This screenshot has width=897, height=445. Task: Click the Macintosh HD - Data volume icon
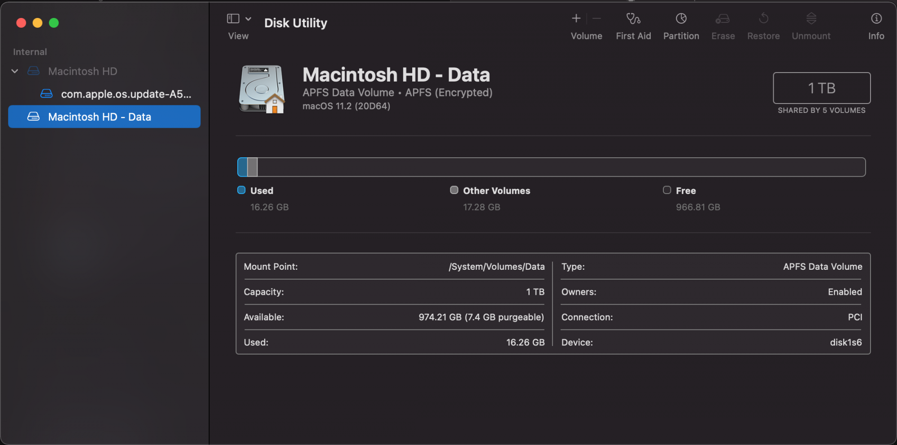point(34,117)
